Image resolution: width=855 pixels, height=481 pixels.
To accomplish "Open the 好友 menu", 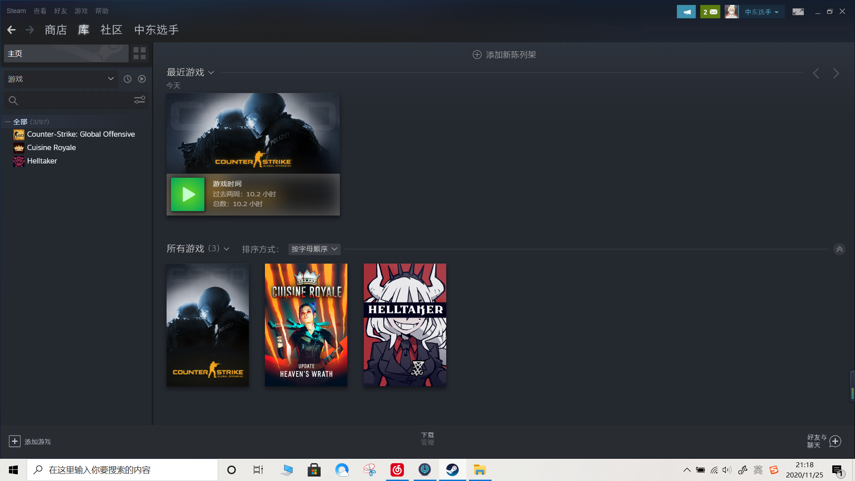I will [61, 11].
